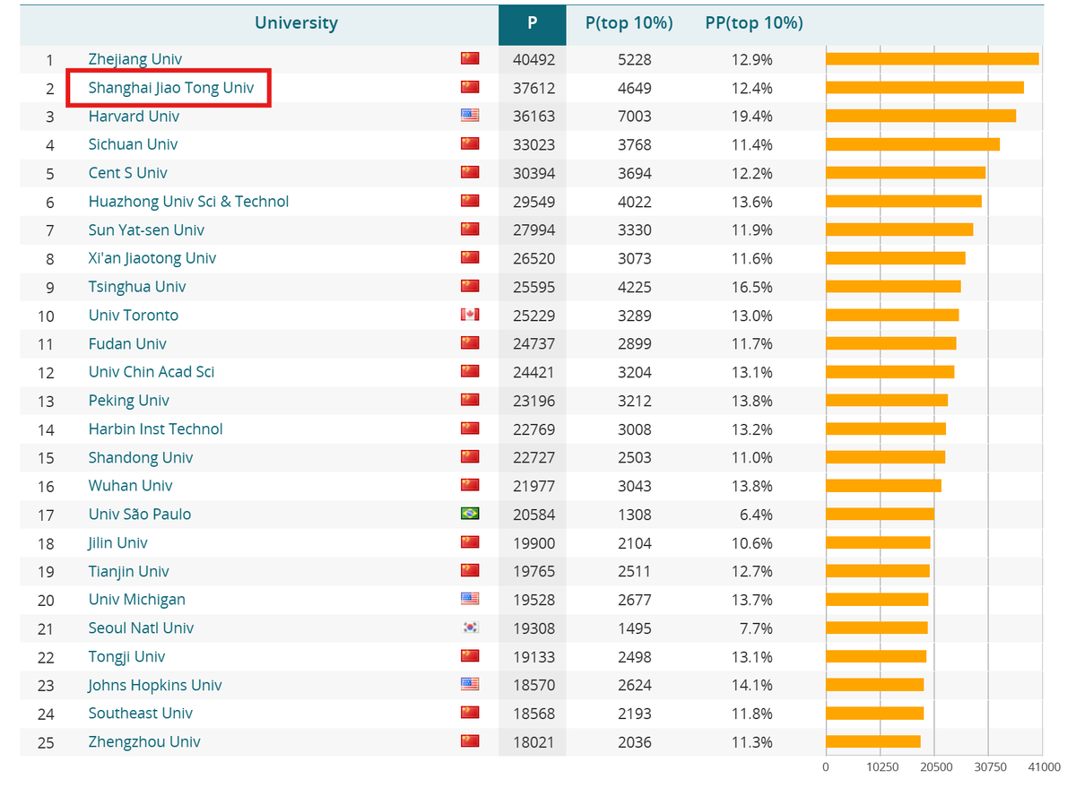Open the Sun Yat-sen Univ link
Viewport: 1076px width, 788px height.
146,230
